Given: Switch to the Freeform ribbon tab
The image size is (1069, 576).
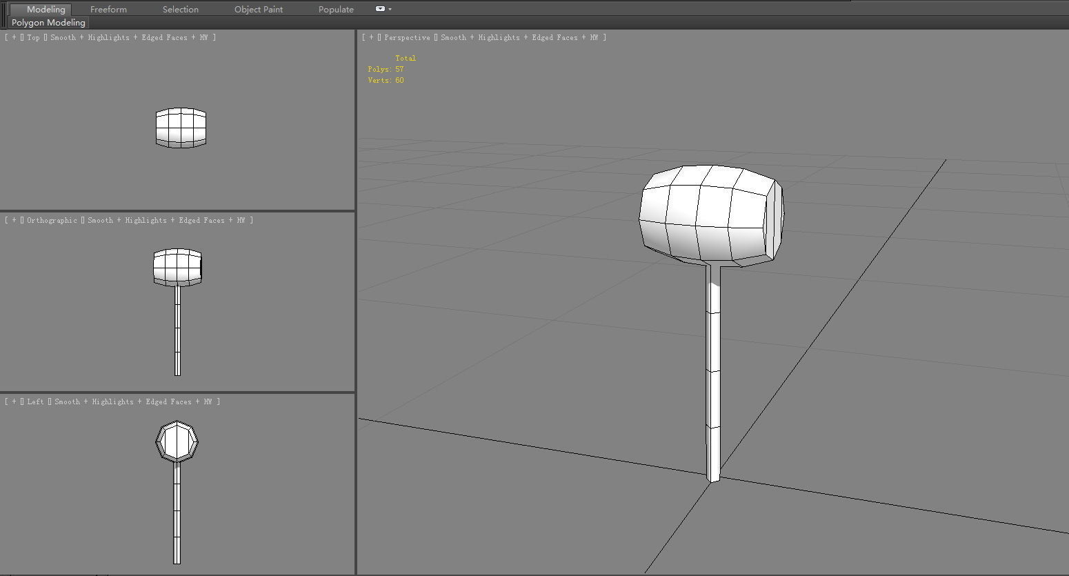Looking at the screenshot, I should [108, 10].
